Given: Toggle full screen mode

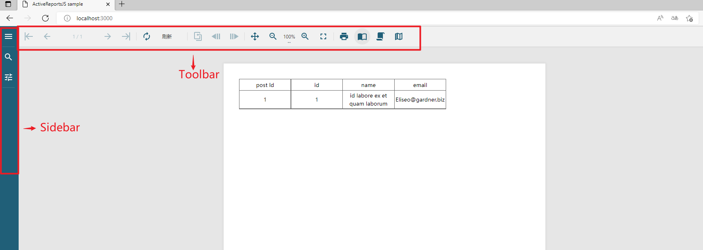Looking at the screenshot, I should point(323,36).
